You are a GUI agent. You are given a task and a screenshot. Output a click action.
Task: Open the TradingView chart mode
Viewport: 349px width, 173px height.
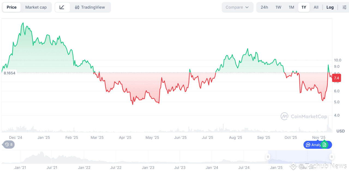pyautogui.click(x=90, y=7)
